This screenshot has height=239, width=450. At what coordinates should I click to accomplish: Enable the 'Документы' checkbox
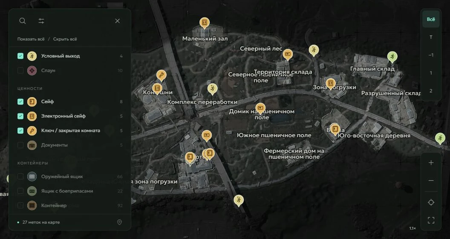(20, 145)
